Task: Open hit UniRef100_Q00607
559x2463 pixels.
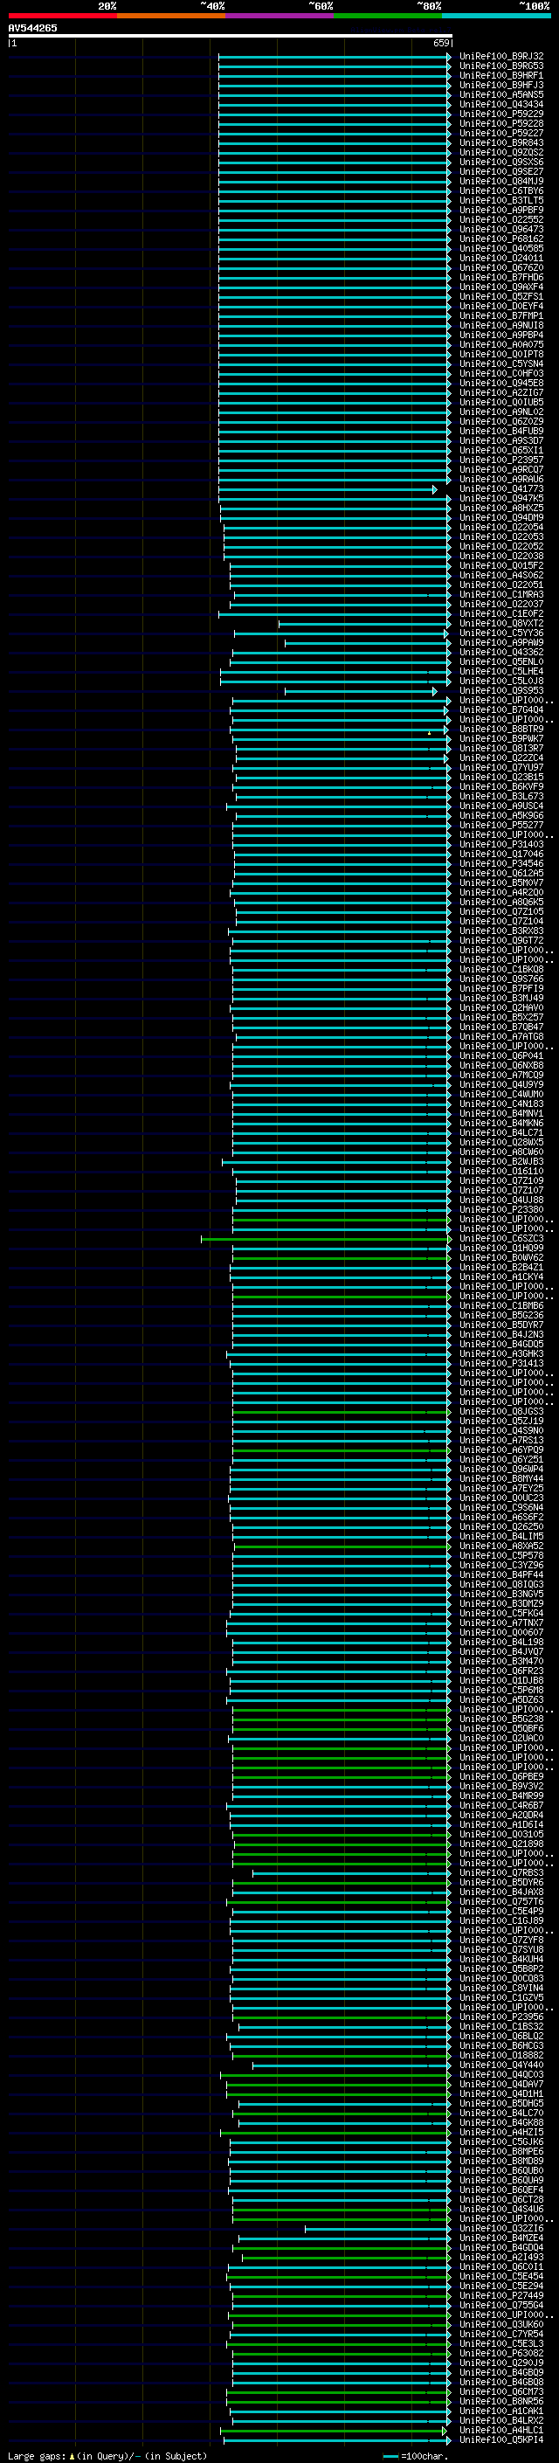Action: [x=501, y=1633]
